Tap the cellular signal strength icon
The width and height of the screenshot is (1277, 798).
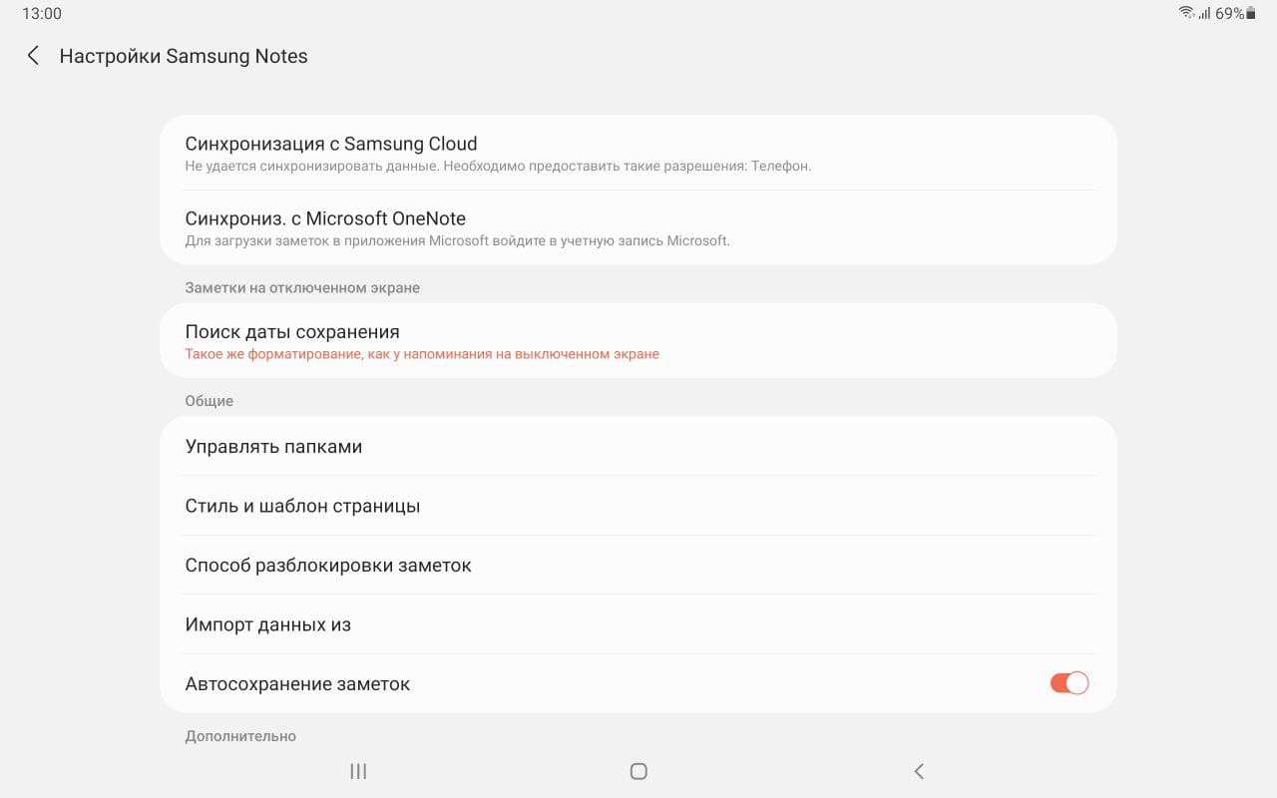click(1204, 13)
